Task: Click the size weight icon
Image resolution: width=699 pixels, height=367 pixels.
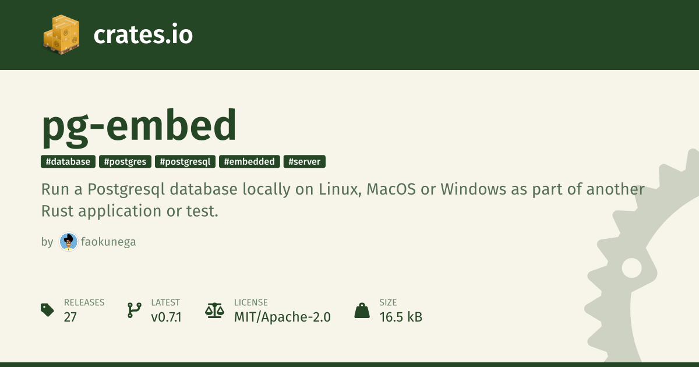Action: 362,310
